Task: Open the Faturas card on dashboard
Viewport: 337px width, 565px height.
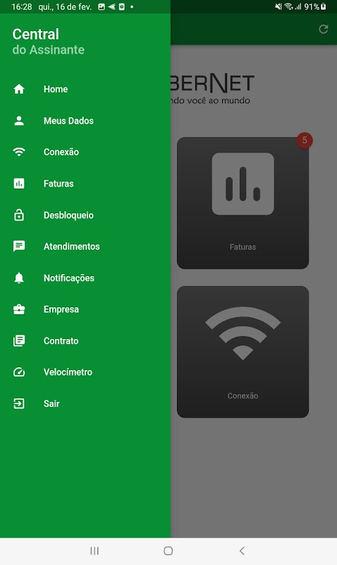Action: tap(243, 203)
